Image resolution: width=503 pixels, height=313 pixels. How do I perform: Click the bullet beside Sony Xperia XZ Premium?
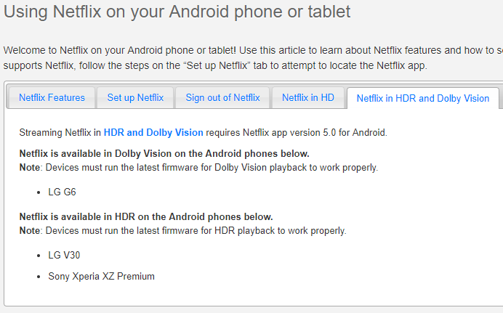coord(39,277)
